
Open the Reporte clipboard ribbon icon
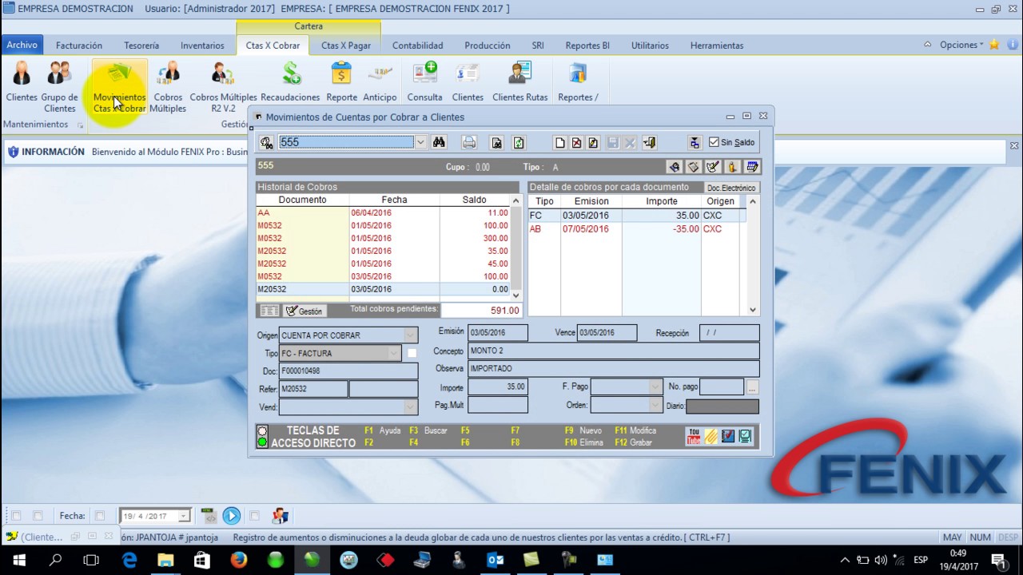coord(341,83)
